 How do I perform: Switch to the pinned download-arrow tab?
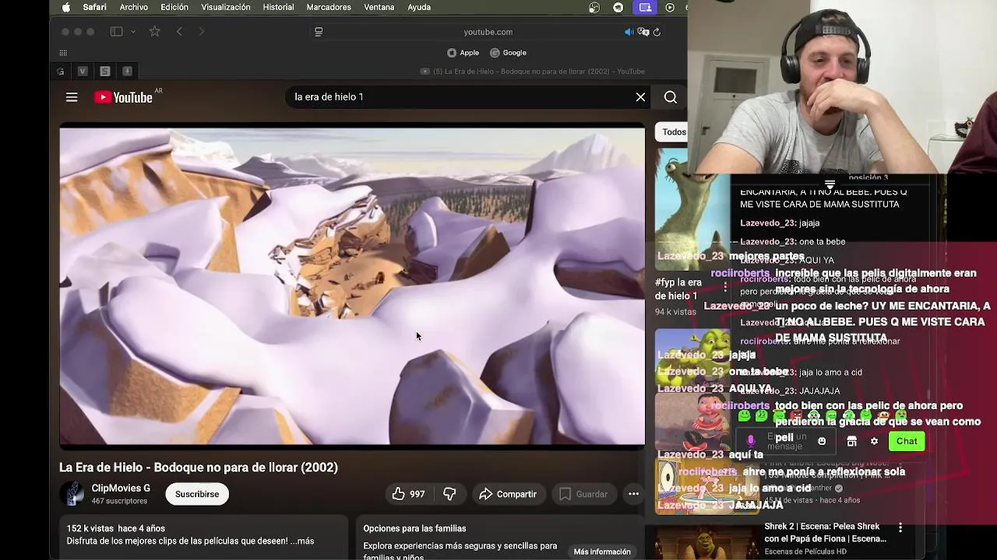pos(127,72)
